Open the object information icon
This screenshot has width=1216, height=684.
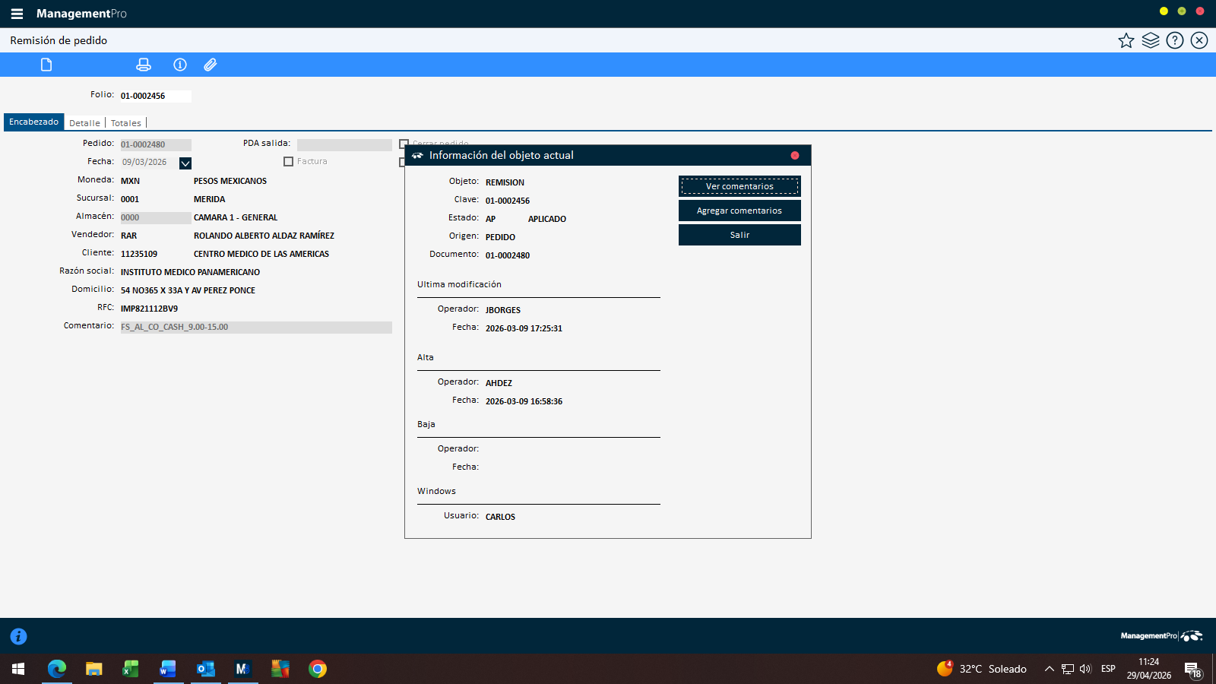point(180,65)
